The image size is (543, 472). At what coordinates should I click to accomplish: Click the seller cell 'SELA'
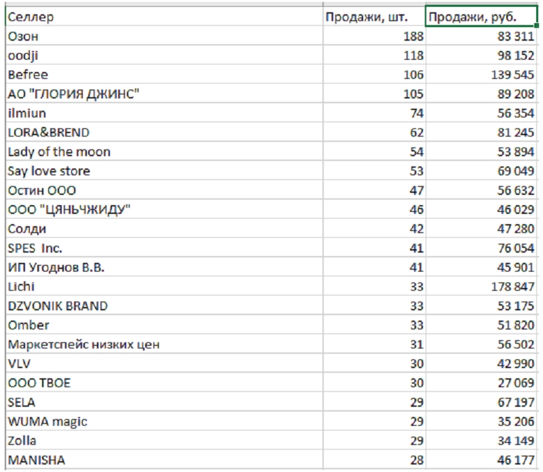tap(164, 402)
